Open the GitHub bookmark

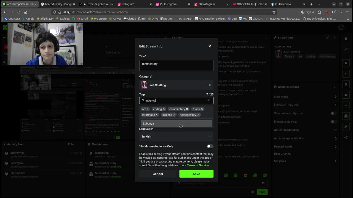pos(130,19)
